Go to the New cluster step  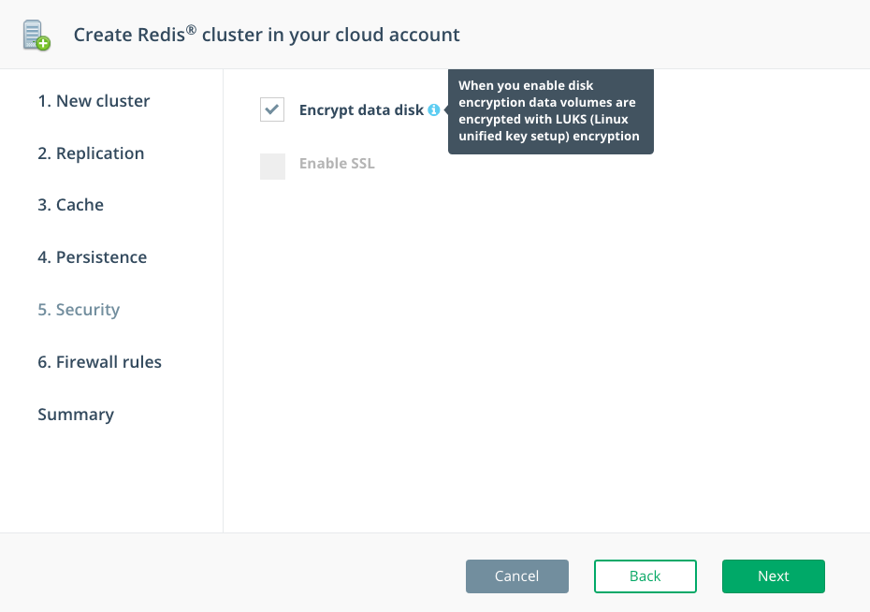(x=94, y=101)
